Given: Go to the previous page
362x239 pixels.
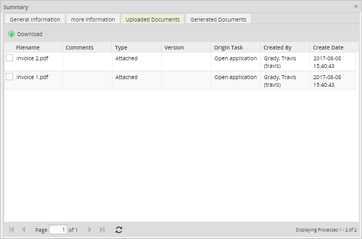Looking at the screenshot, I should coord(24,230).
